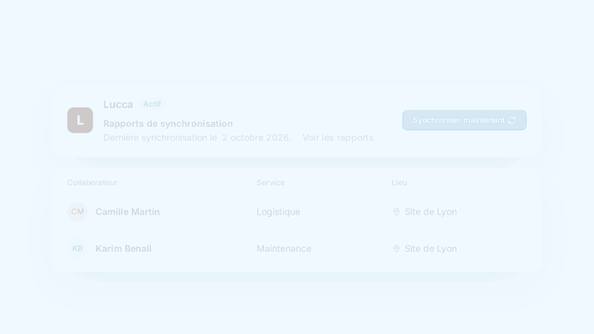Click Site de Lyon in Camille Martin's row

[431, 212]
